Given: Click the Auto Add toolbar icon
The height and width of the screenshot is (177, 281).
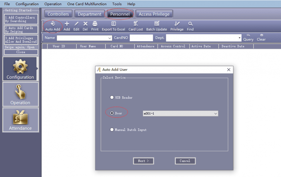Looking at the screenshot, I should point(53,24).
